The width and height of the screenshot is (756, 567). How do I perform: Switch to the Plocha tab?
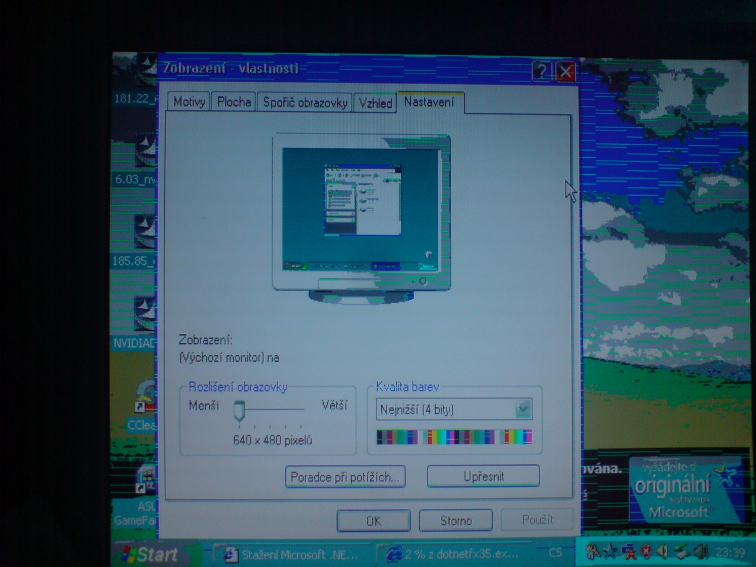(x=234, y=102)
